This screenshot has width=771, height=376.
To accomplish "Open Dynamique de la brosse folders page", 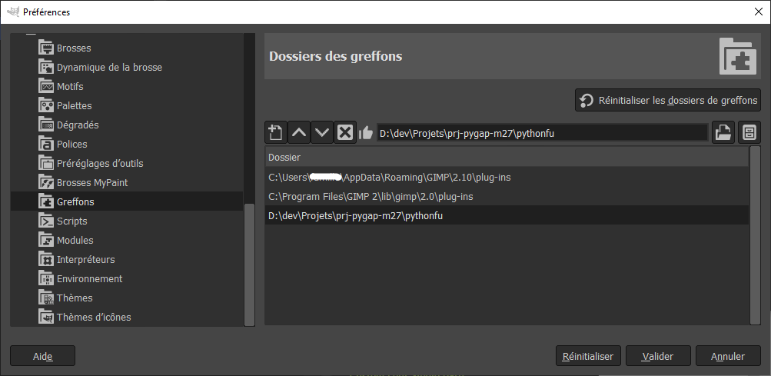I will (126, 68).
